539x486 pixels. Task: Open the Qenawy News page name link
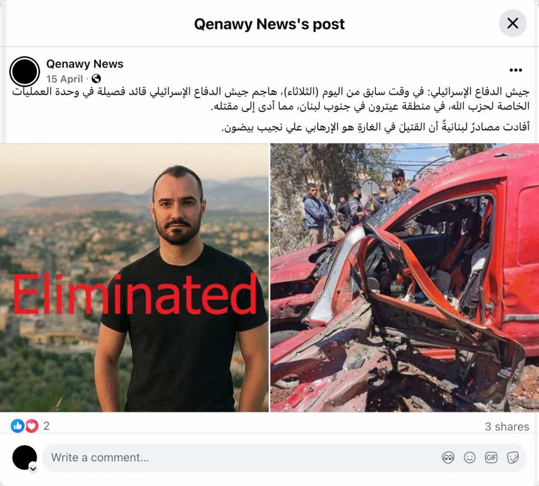85,64
